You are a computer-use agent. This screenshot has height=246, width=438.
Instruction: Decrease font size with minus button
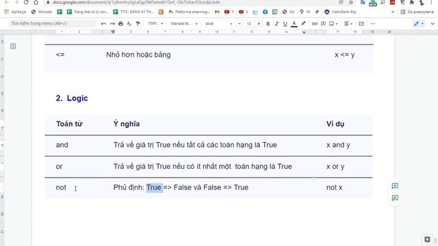240,24
